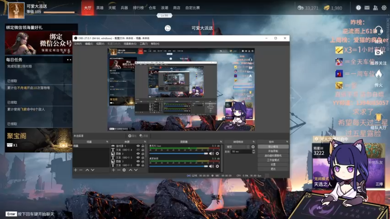Viewport: 390px width, 219px height.
Task: Click the gold bar currency icon
Action: 327,8
